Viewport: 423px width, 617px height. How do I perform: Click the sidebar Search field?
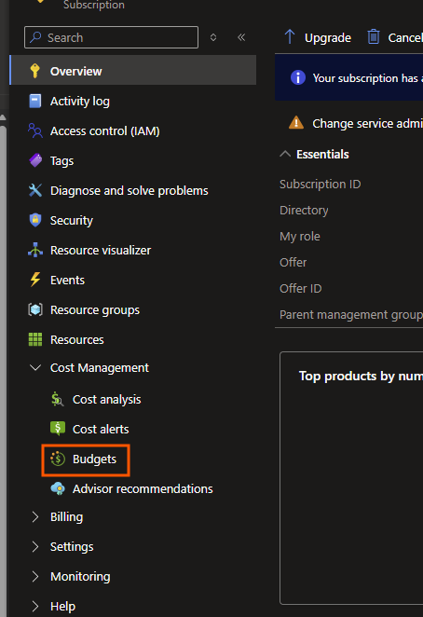112,37
